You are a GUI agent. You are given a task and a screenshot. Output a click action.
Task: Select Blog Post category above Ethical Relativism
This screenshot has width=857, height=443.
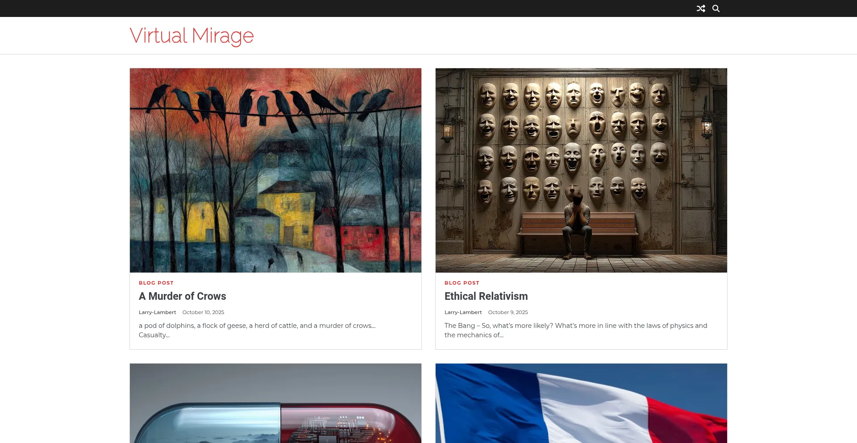click(x=462, y=283)
